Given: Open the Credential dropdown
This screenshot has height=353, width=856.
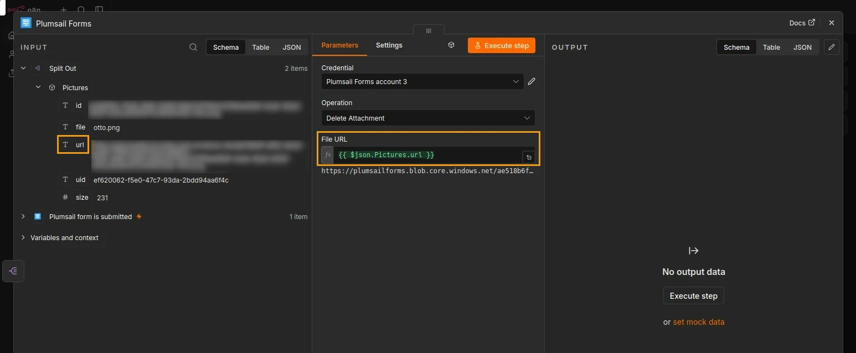Looking at the screenshot, I should pos(422,81).
